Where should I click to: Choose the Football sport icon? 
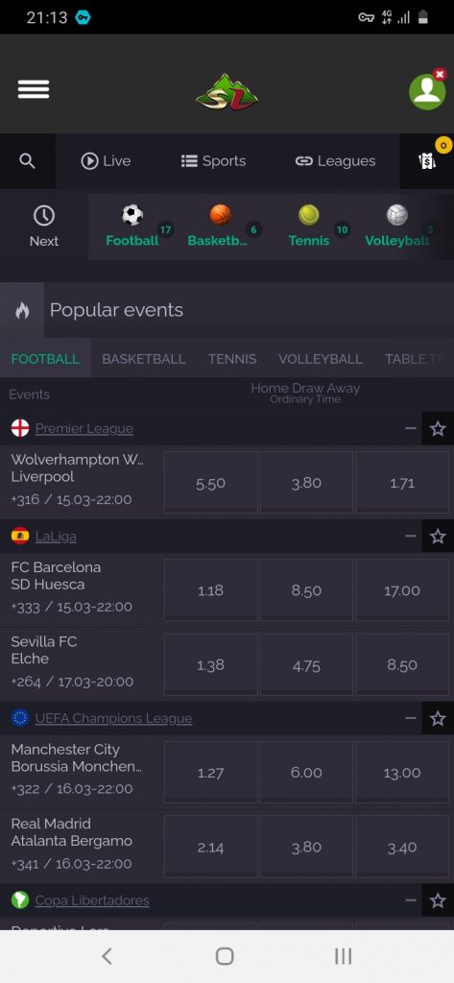tap(132, 215)
